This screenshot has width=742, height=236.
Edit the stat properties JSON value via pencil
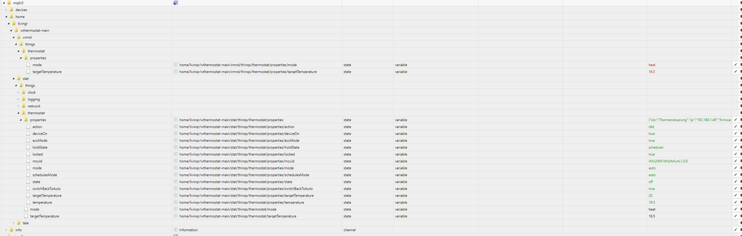pos(735,120)
